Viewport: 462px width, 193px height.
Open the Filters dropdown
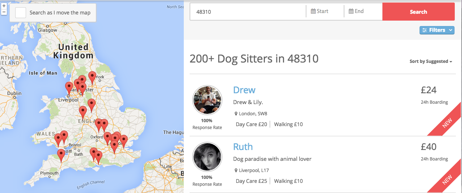click(x=437, y=30)
